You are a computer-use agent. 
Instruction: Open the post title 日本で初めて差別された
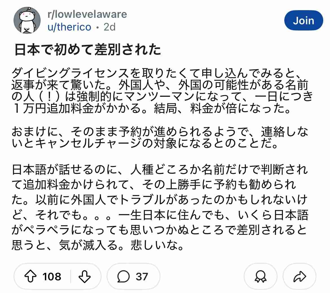tap(88, 50)
